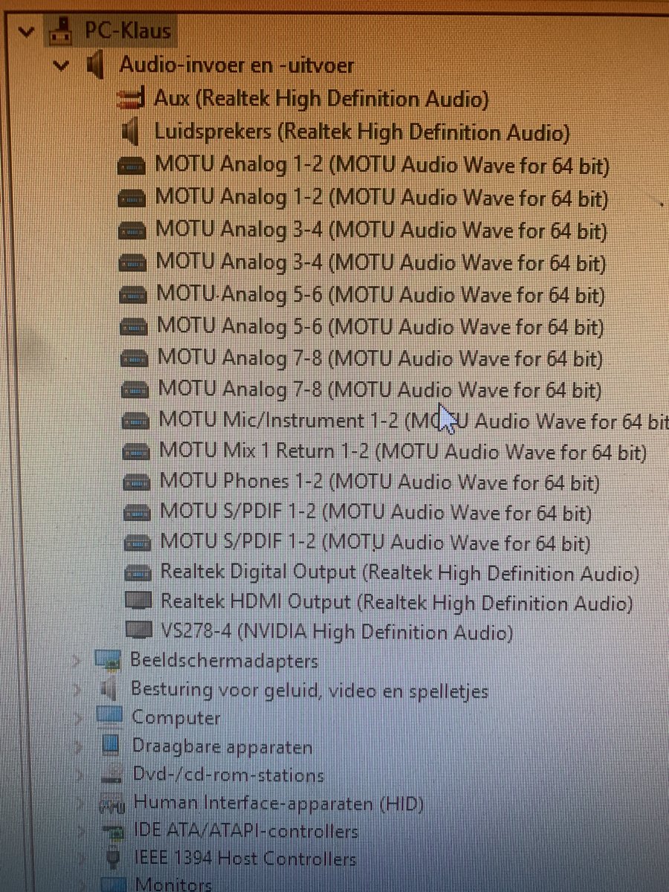The height and width of the screenshot is (892, 669).
Task: Expand the Beeldschermadapters category
Action: pyautogui.click(x=77, y=661)
